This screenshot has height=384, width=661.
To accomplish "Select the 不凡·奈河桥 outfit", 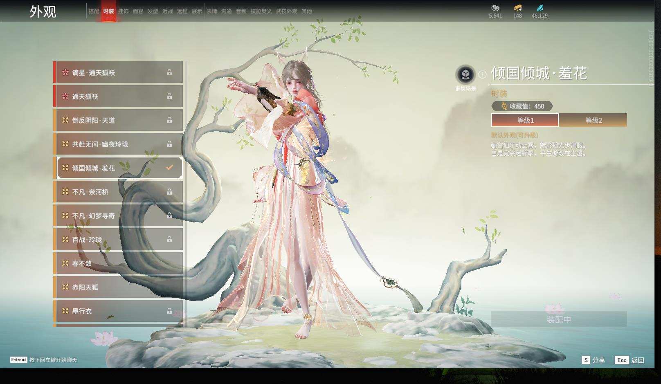I will click(118, 192).
